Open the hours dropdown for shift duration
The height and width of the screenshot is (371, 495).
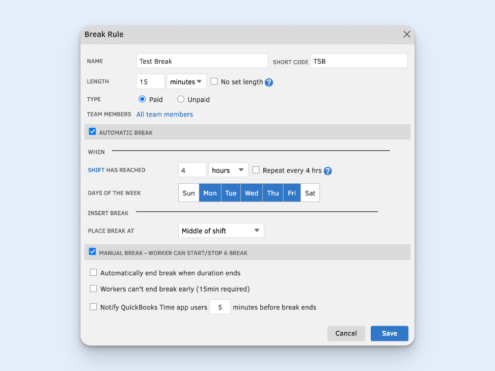coord(228,169)
